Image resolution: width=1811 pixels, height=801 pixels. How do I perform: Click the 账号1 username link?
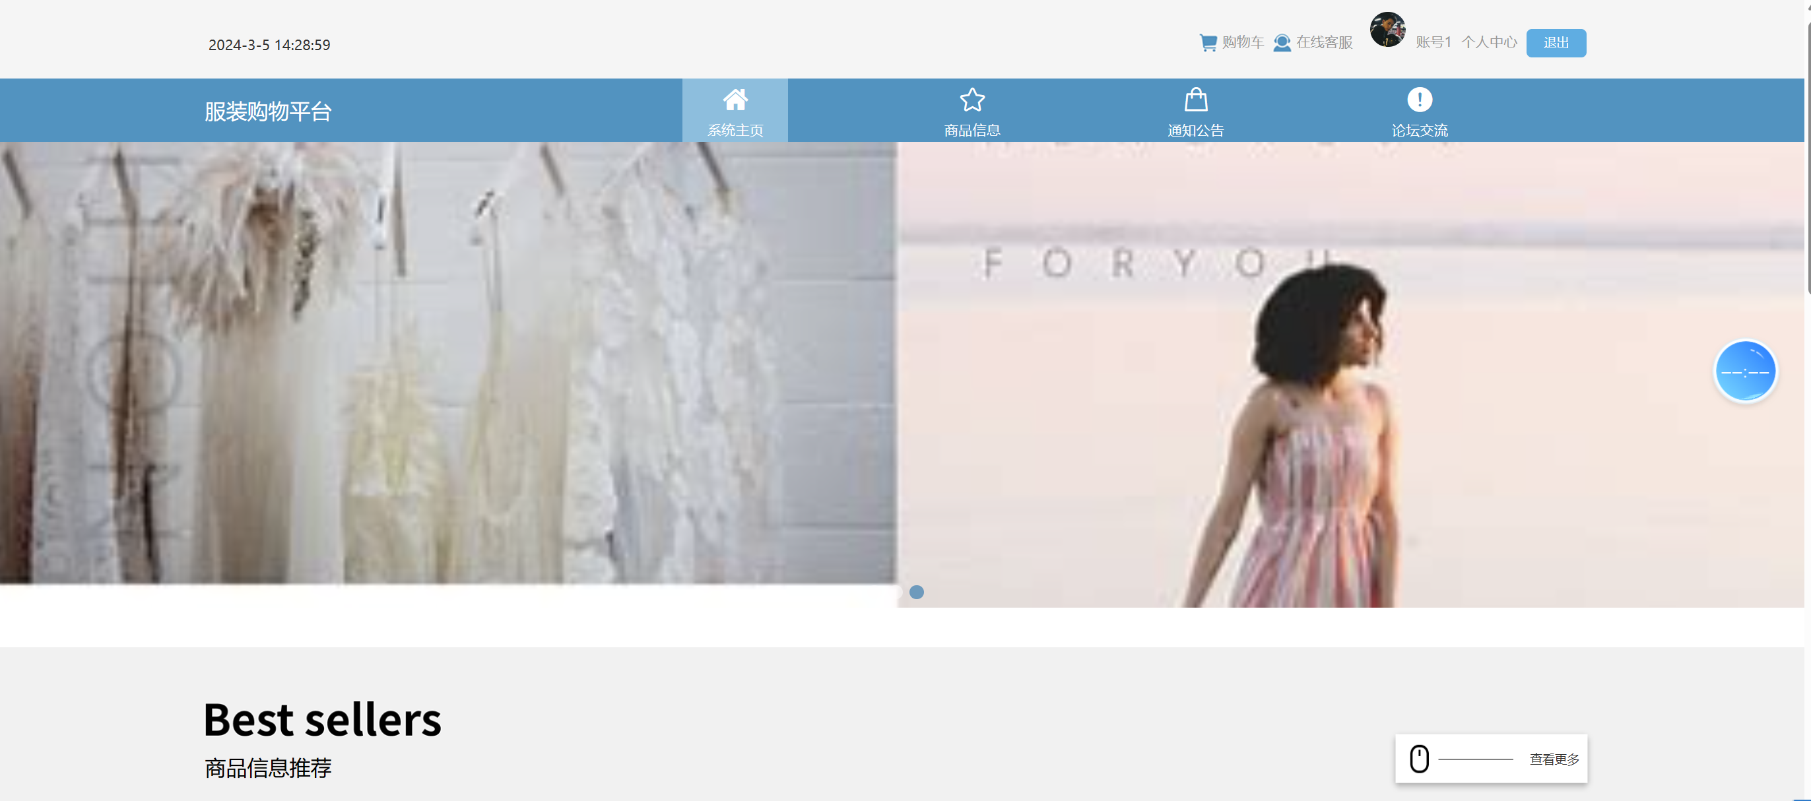click(1433, 43)
